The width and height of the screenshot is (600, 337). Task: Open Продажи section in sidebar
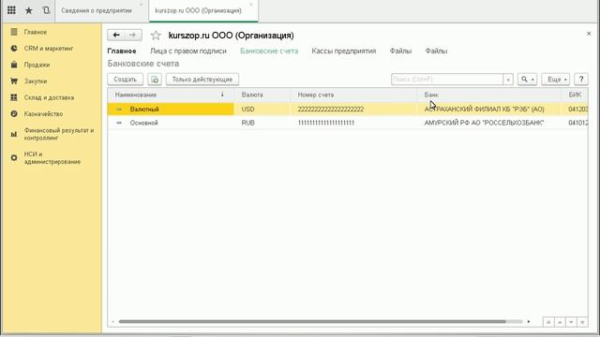(x=37, y=65)
